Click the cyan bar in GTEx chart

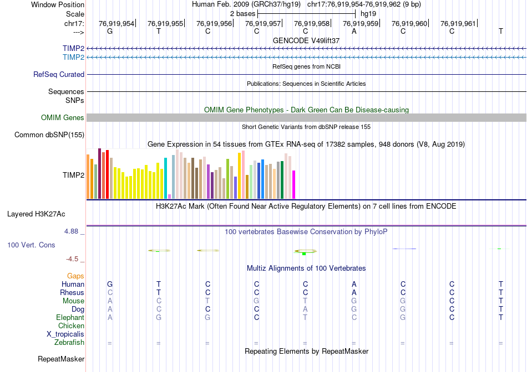tap(165, 178)
